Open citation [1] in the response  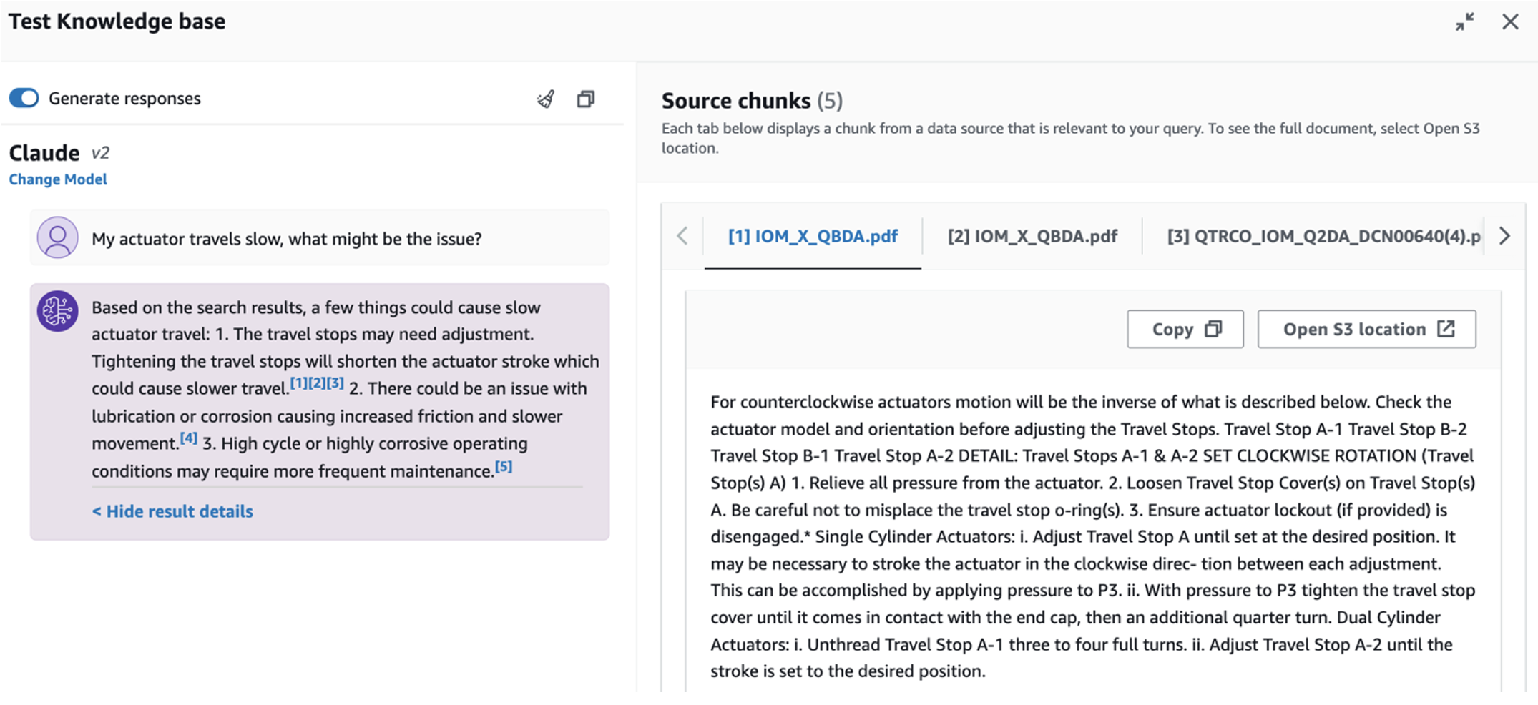pyautogui.click(x=299, y=384)
